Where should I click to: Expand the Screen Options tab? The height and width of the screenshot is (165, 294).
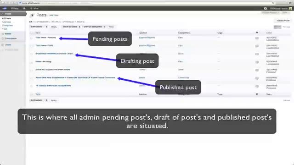271,12
